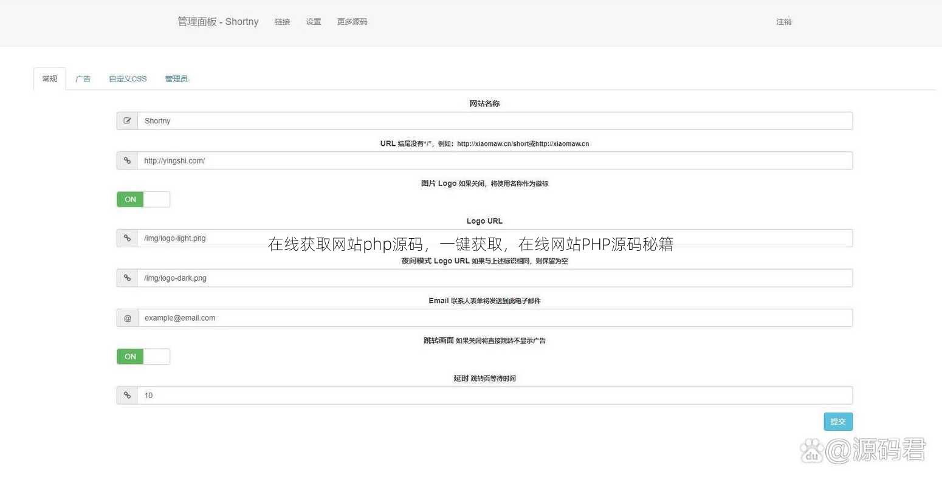Focus the Email field example@email.com
942x480 pixels.
coord(495,318)
